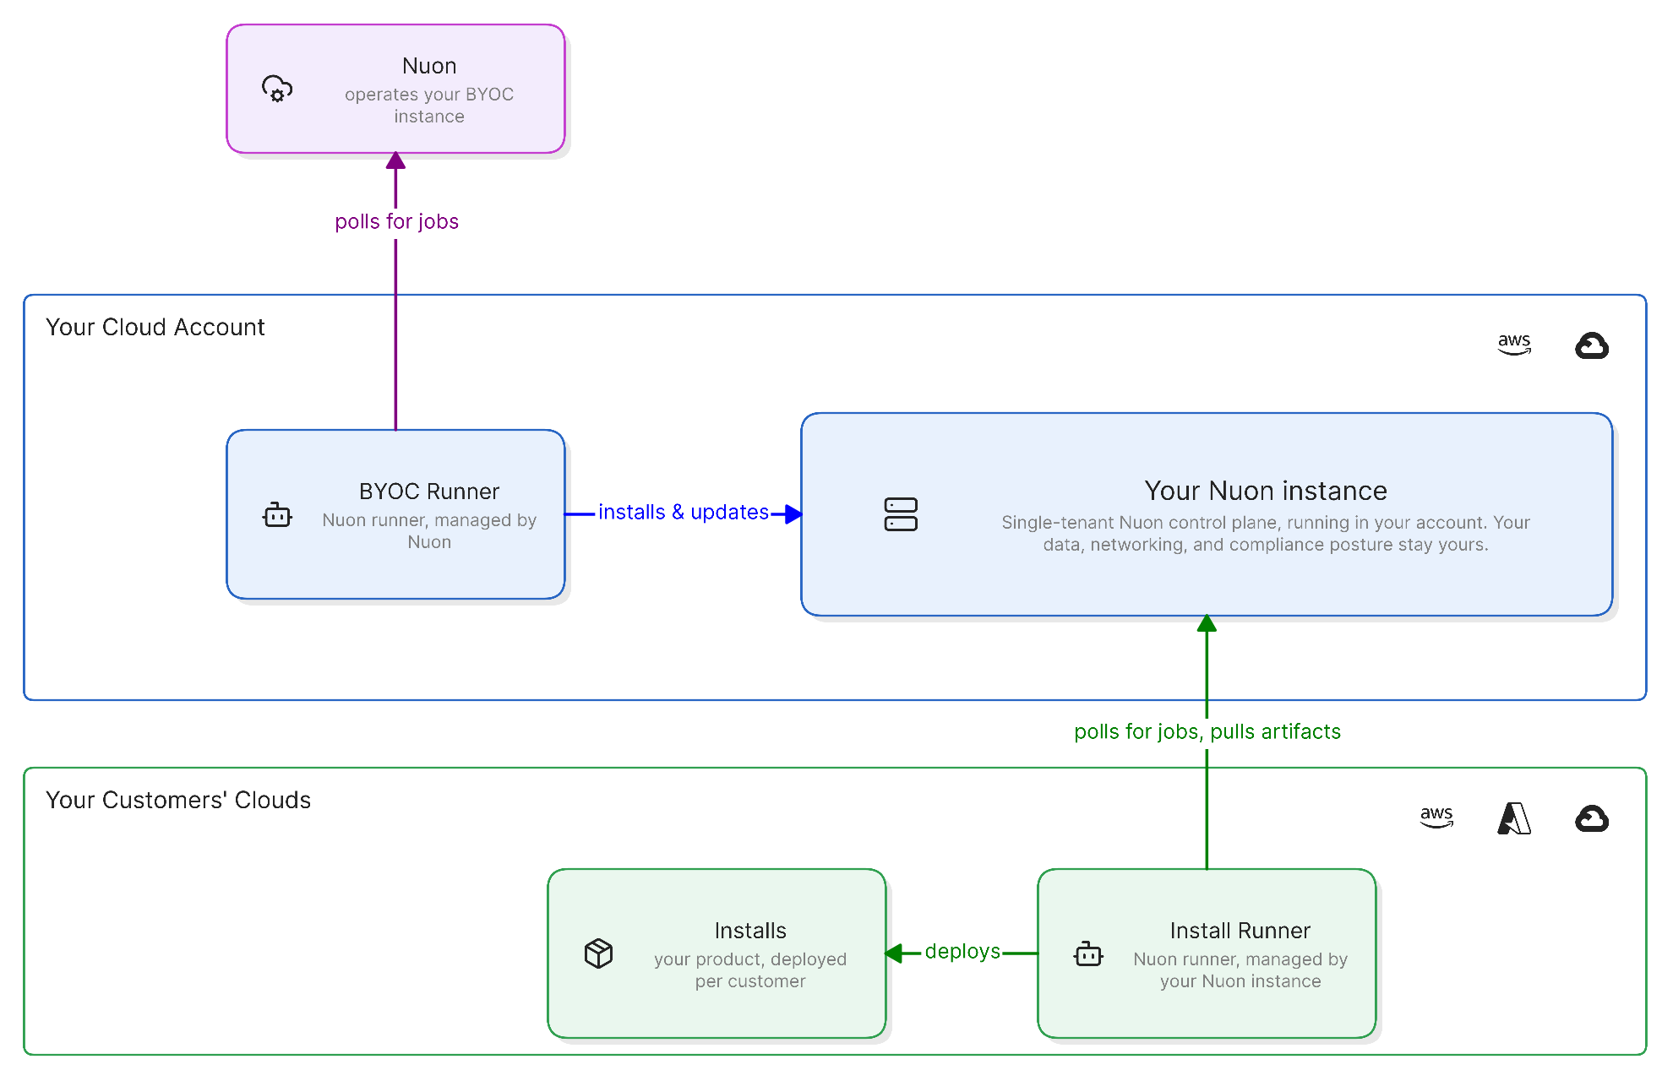
Task: Select the "polls for jobs, pulls artifacts" label
Action: tap(1207, 731)
